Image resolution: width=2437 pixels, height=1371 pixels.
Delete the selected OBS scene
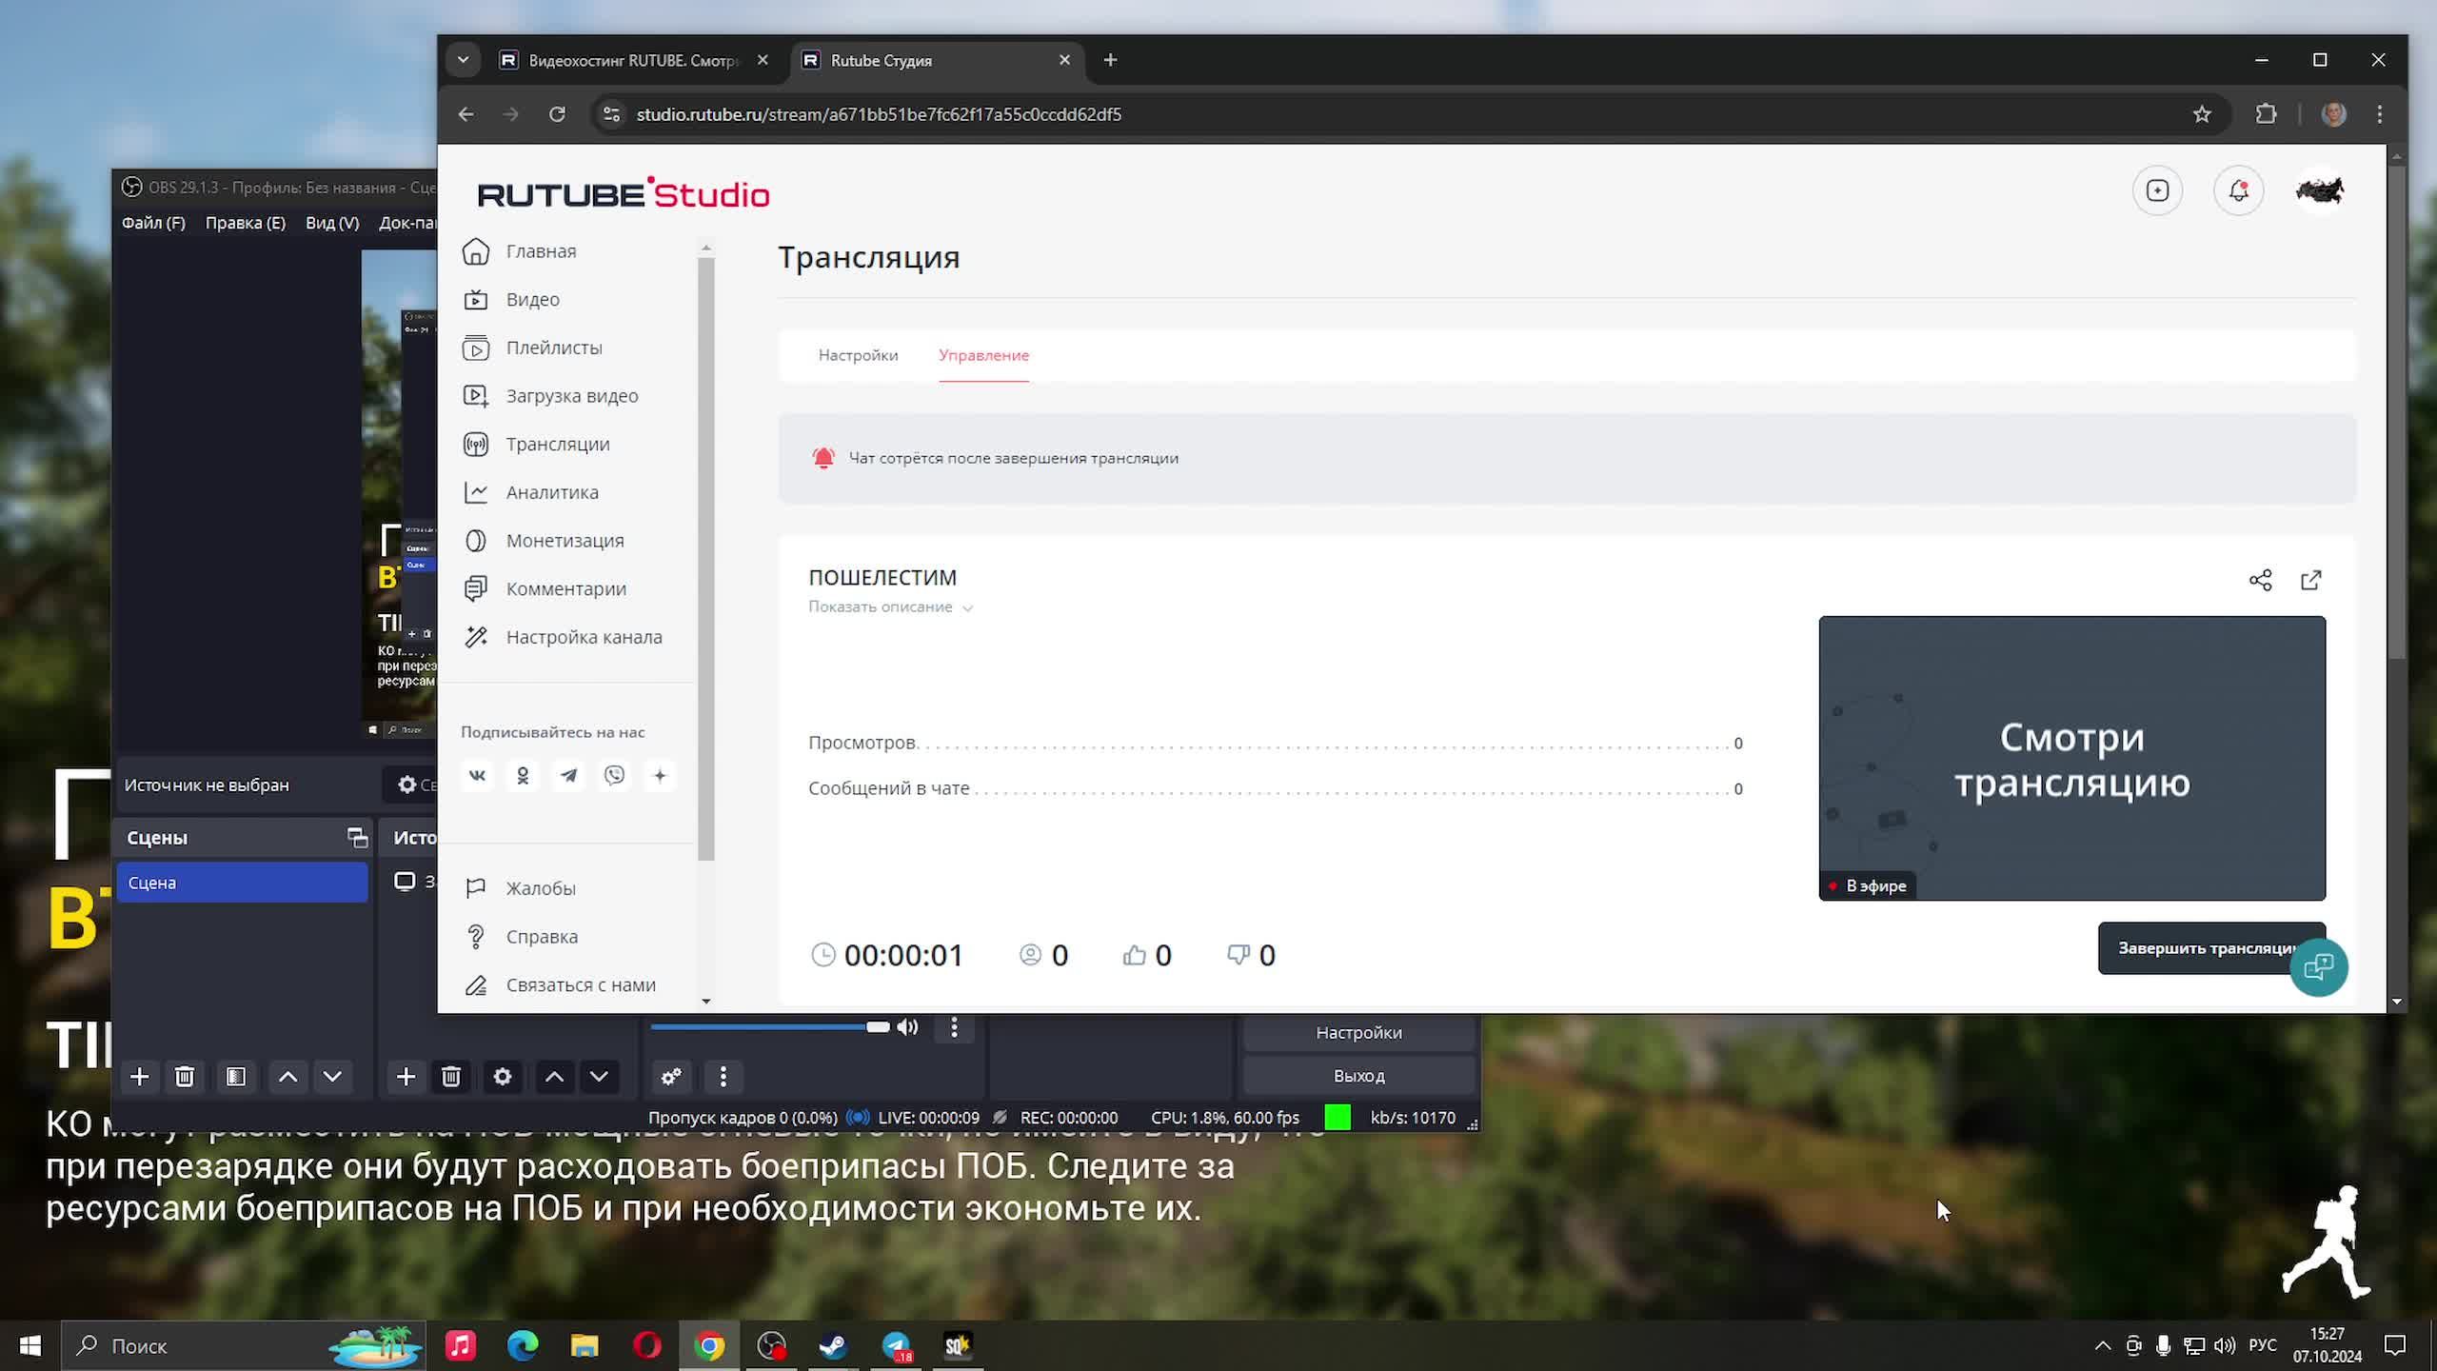tap(185, 1077)
